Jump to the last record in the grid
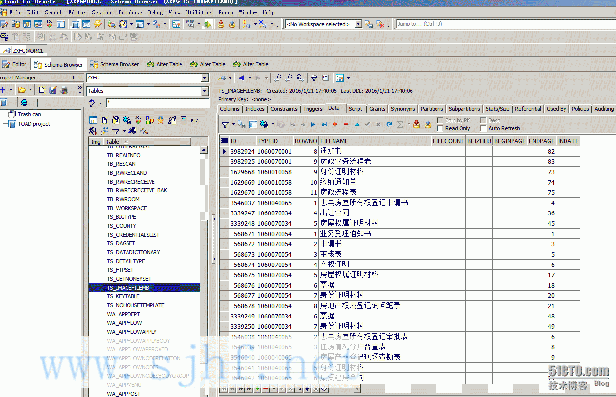Screen dimensions: 616x397 tap(324, 125)
